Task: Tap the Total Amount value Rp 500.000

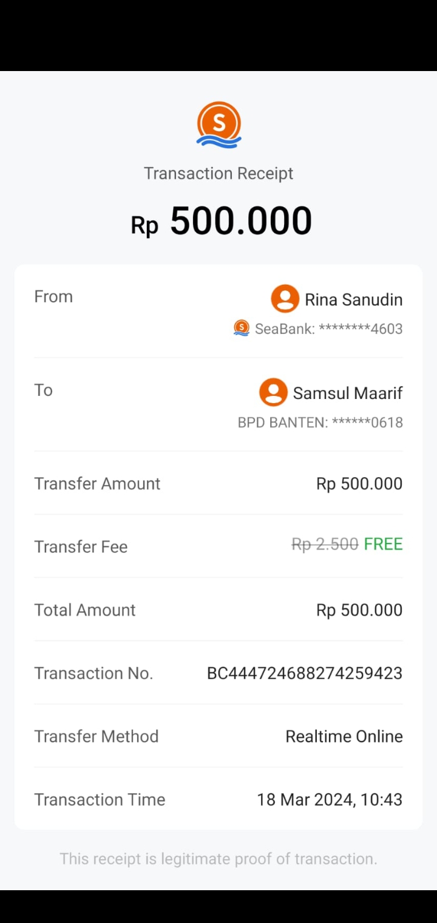Action: [x=359, y=610]
